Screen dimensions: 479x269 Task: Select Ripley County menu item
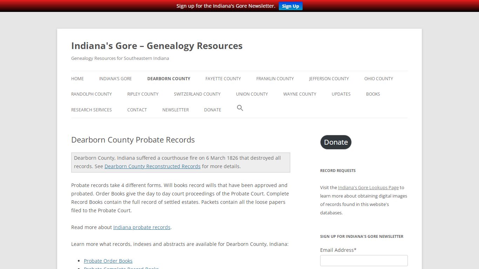[143, 94]
